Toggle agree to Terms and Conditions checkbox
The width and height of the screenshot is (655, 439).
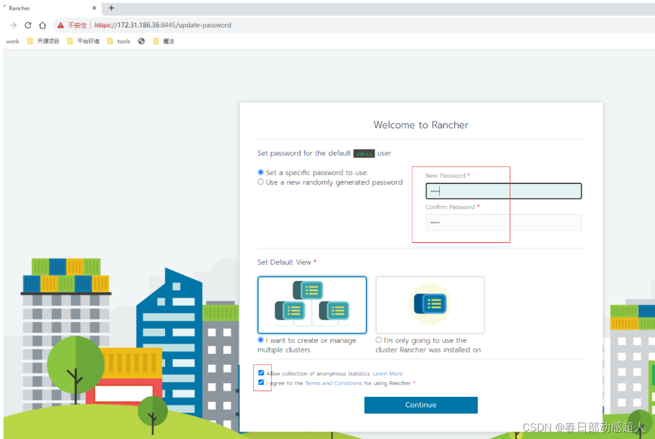click(x=261, y=382)
